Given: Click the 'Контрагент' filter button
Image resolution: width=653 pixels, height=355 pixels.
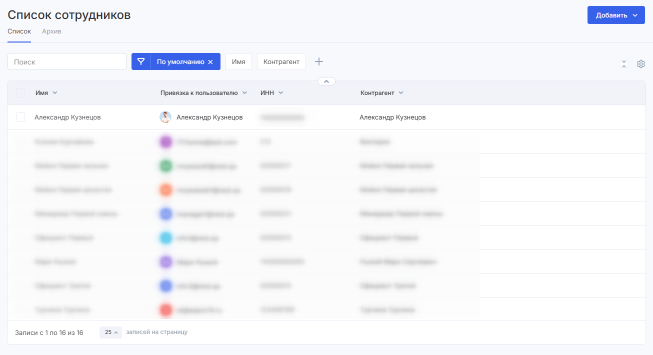Looking at the screenshot, I should (x=281, y=61).
